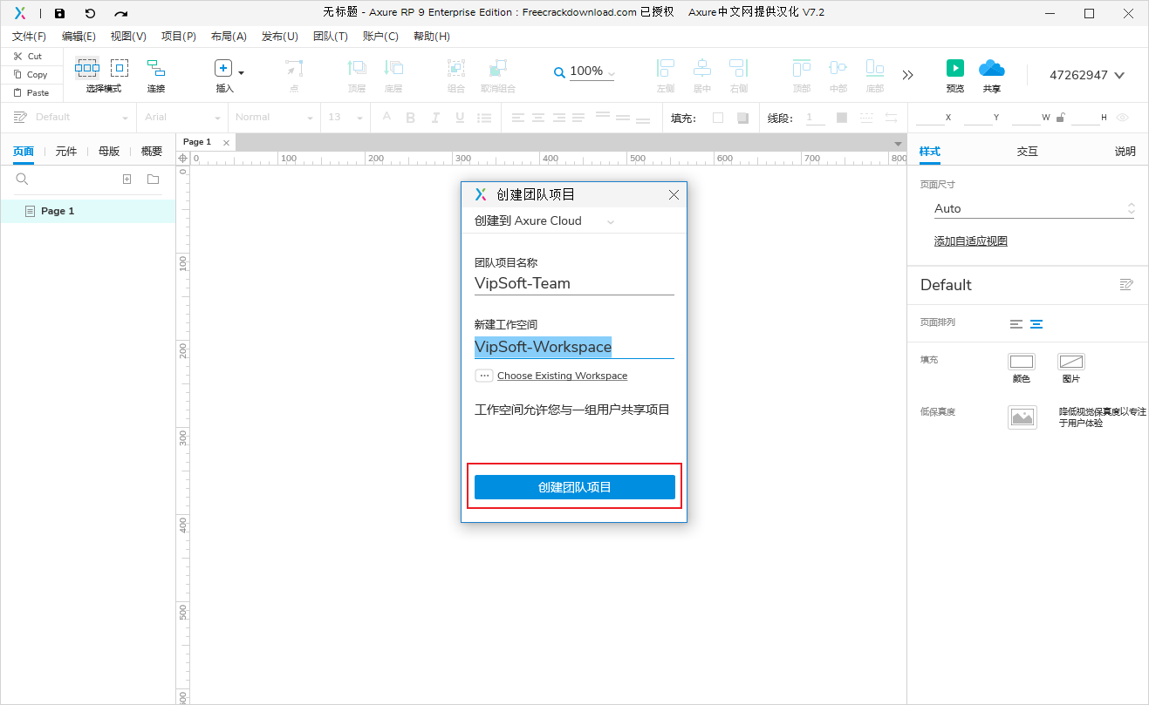
Task: Switch to the 交互 tab
Action: click(x=1028, y=151)
